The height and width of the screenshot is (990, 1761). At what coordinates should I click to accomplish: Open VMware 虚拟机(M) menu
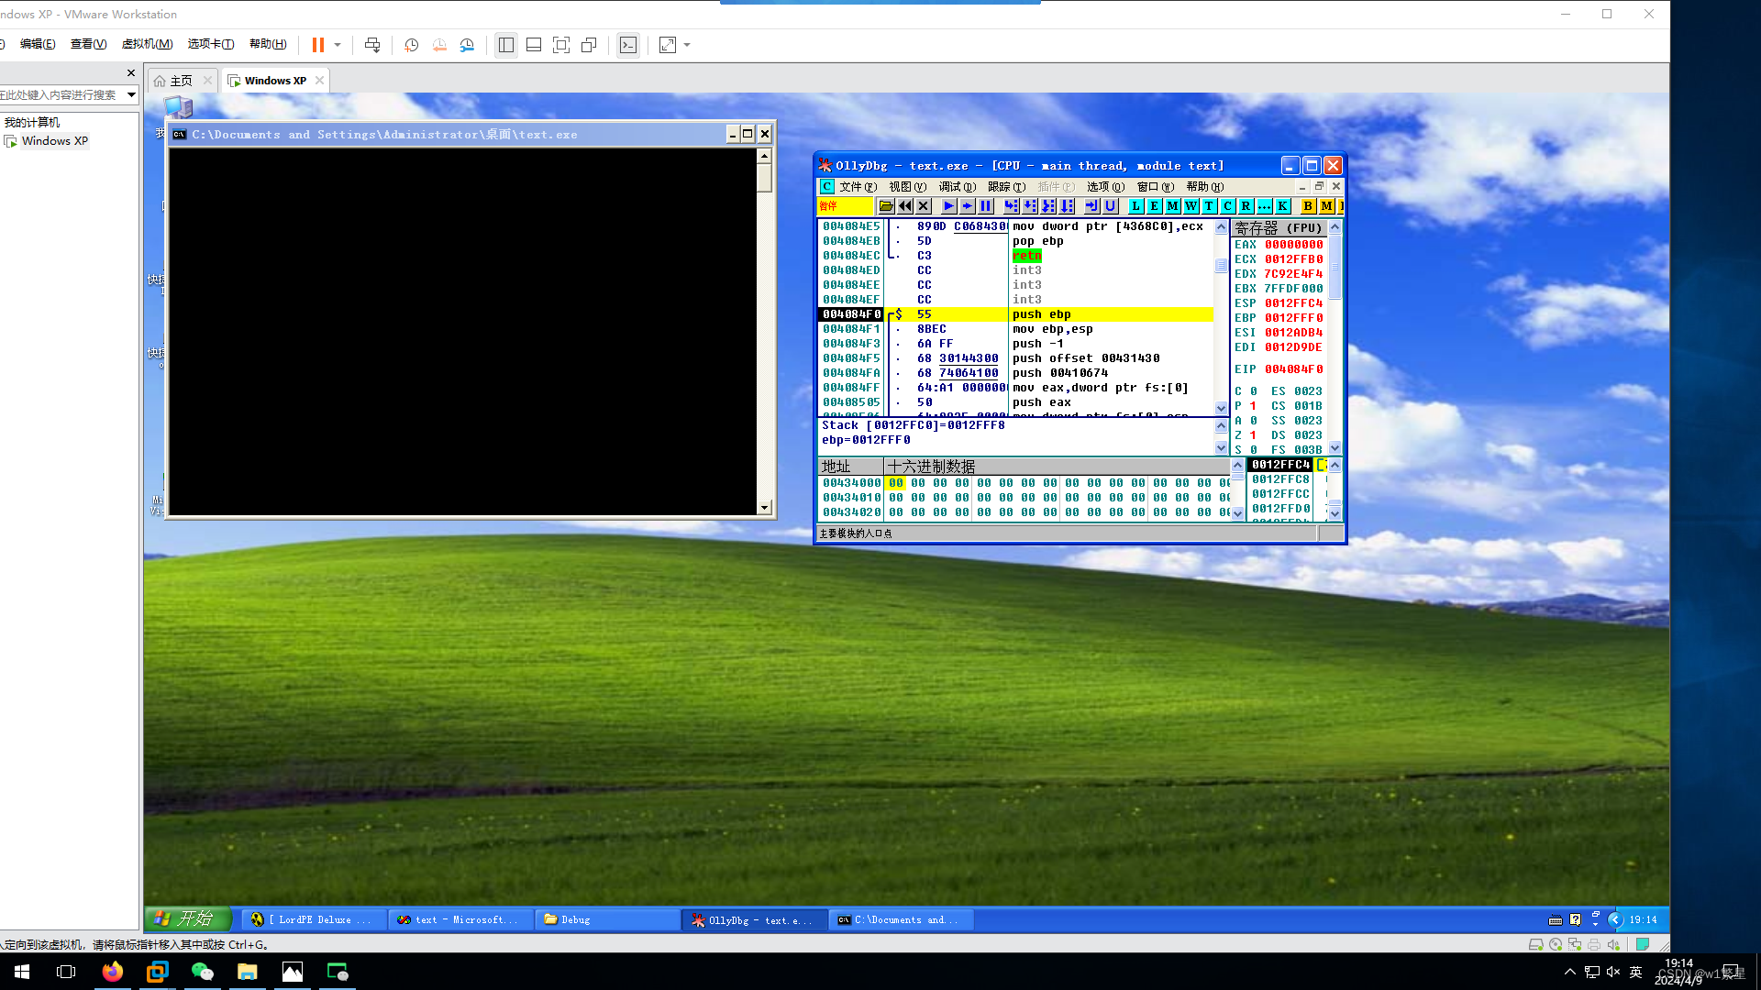(x=147, y=44)
